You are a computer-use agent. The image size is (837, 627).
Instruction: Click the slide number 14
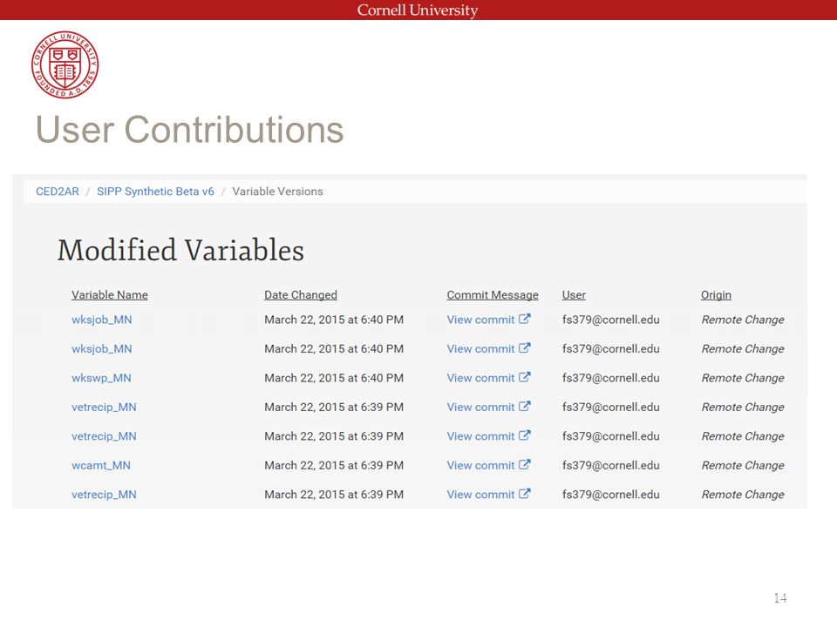point(779,597)
